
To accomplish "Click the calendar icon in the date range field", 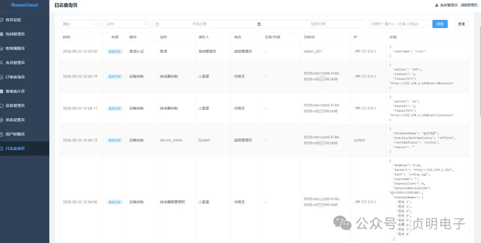I will coord(157,24).
